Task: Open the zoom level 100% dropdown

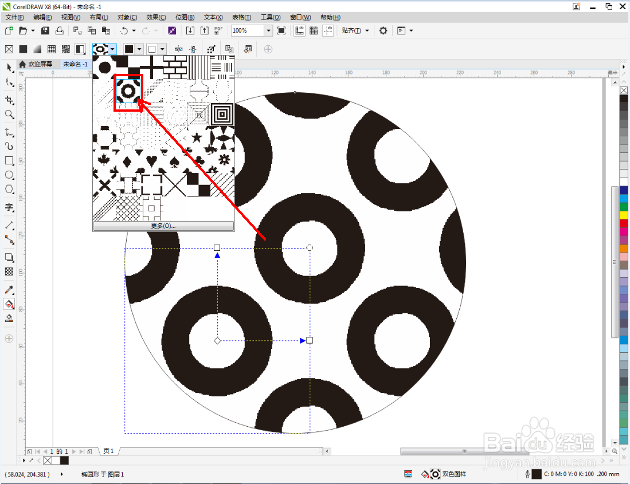Action: 268,30
